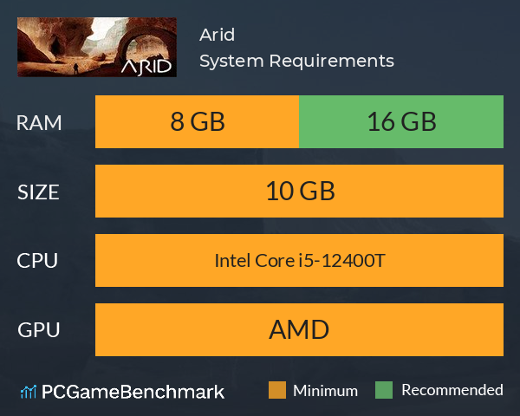The image size is (520, 416).
Task: Click the System Requirements heading
Action: pyautogui.click(x=296, y=61)
